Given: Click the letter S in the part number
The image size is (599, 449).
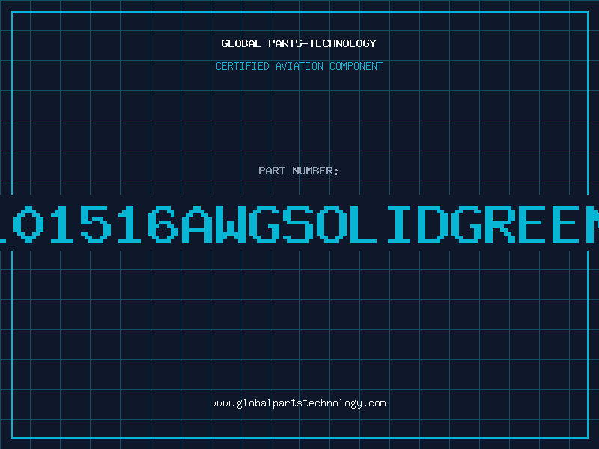Looking at the screenshot, I should (x=299, y=224).
